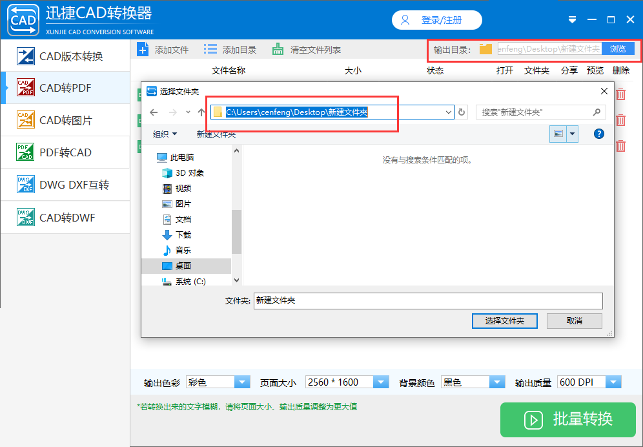Click the output directory path field
This screenshot has height=447, width=643.
pyautogui.click(x=549, y=49)
